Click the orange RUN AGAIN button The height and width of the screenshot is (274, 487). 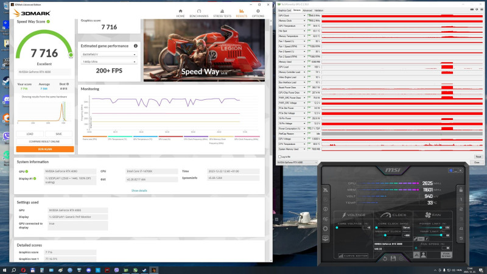[44, 149]
